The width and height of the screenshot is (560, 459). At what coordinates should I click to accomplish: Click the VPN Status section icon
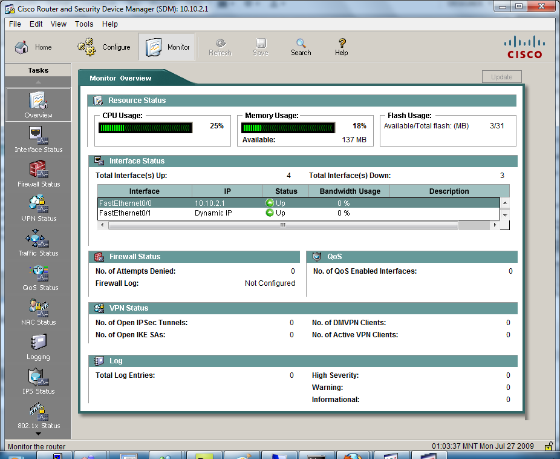[99, 308]
